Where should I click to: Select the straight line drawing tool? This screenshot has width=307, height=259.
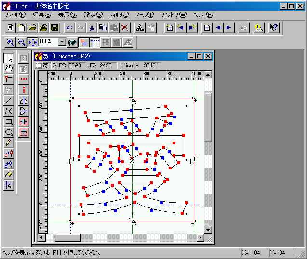pyautogui.click(x=9, y=100)
